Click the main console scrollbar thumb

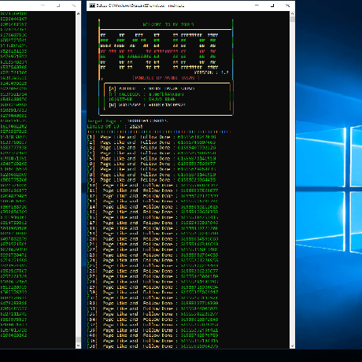click(x=292, y=19)
